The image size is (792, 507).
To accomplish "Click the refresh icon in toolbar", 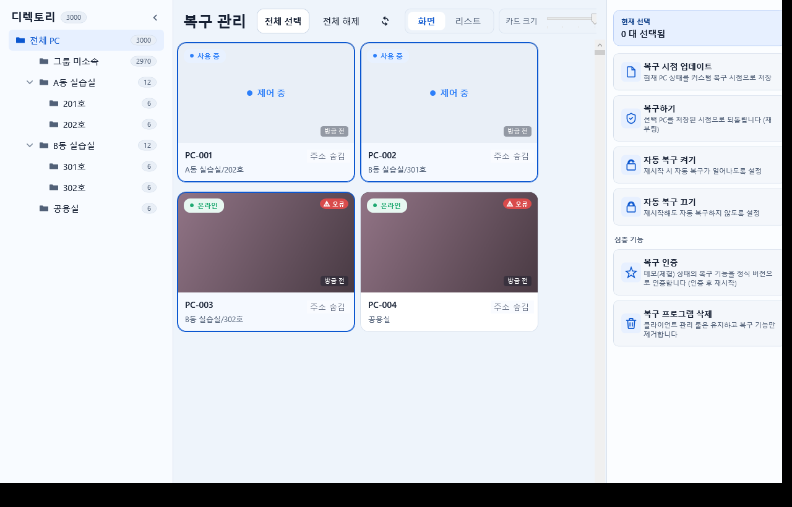I will [385, 21].
